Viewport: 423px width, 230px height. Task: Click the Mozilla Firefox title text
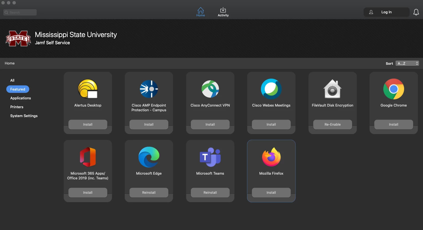271,174
